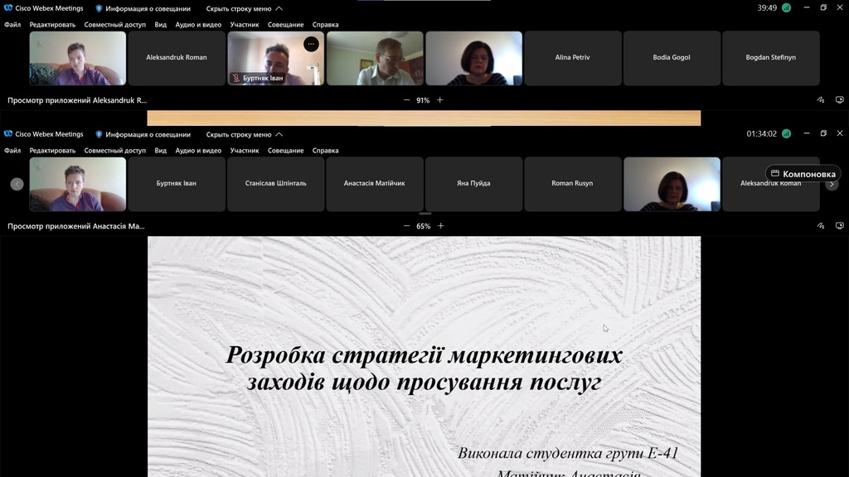This screenshot has height=477, width=849.
Task: Open Информация о совещании in 39:49 window
Action: (143, 8)
